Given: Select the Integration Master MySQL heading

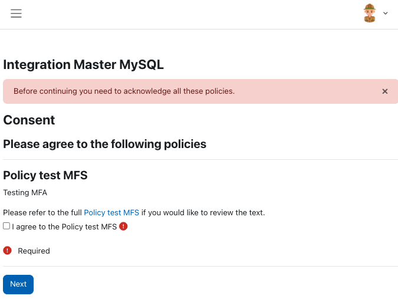Looking at the screenshot, I should point(83,64).
